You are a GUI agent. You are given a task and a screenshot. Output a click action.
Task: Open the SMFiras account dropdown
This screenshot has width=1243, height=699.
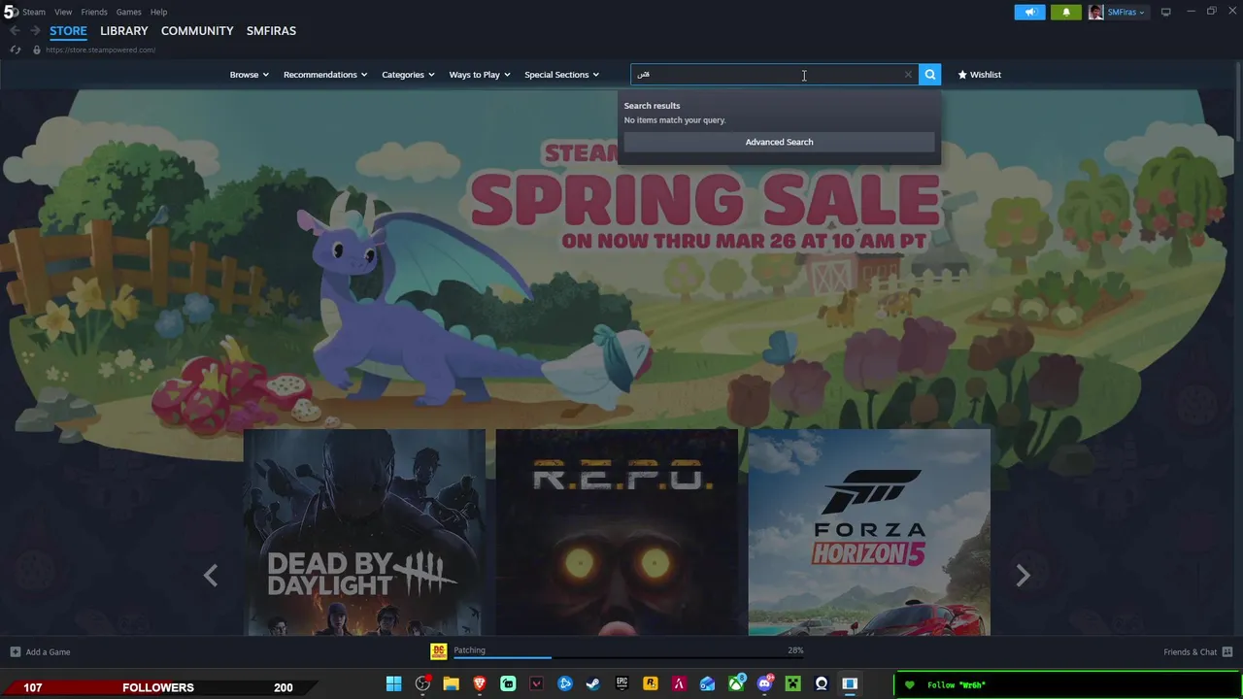click(x=1126, y=12)
